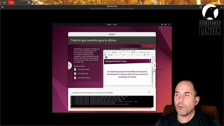Click the LibreOffice Writer entry
Image resolution: width=224 pixels, height=126 pixels.
pos(84,69)
